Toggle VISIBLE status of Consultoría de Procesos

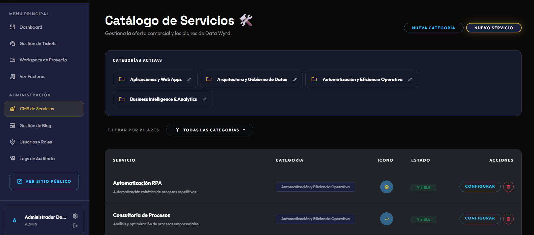click(x=423, y=219)
